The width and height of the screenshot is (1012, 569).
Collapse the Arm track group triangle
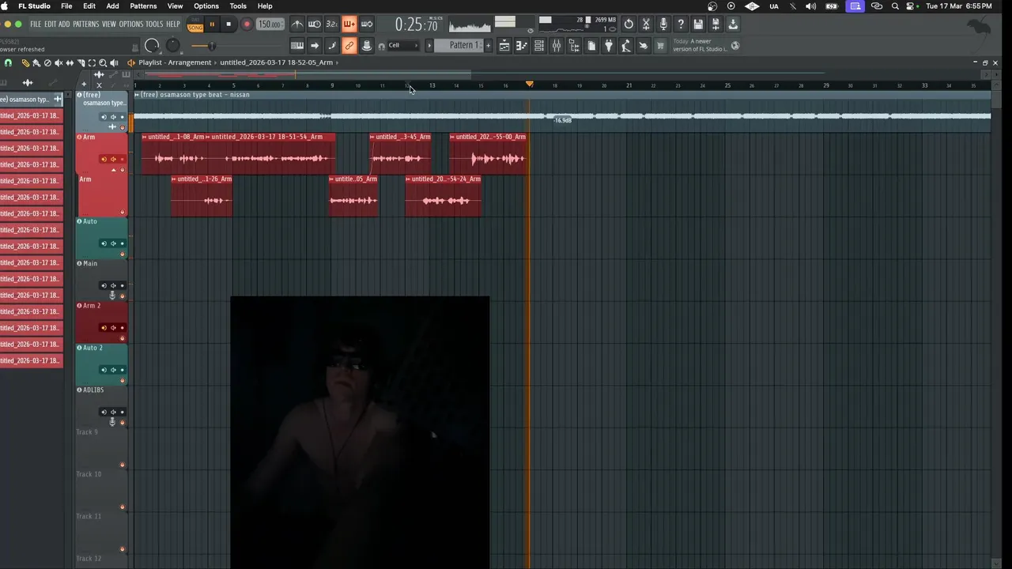[113, 169]
